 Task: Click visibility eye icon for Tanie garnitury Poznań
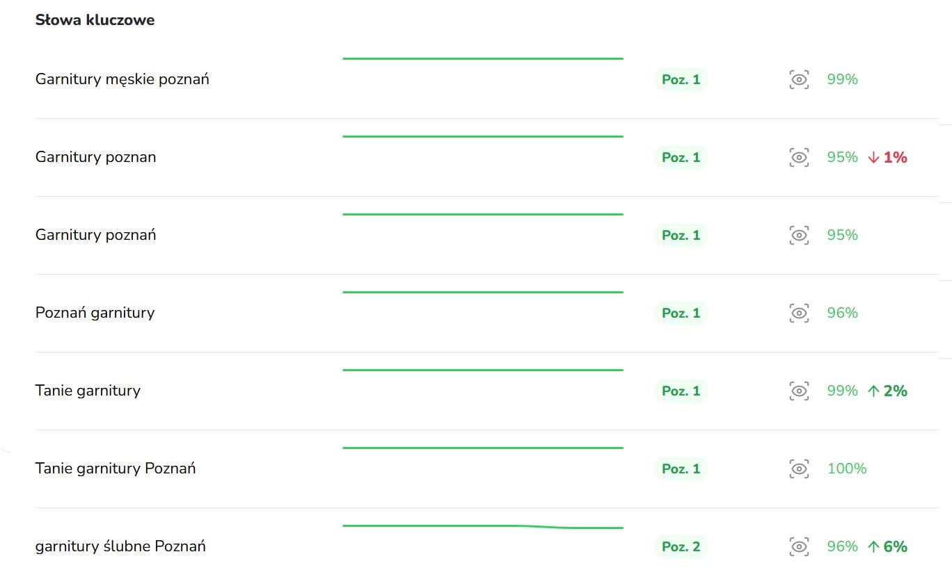coord(799,469)
